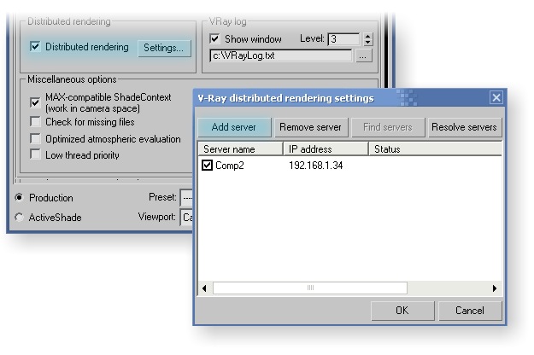Toggle Low thread priority checkbox
This screenshot has width=534, height=355.
pos(35,154)
